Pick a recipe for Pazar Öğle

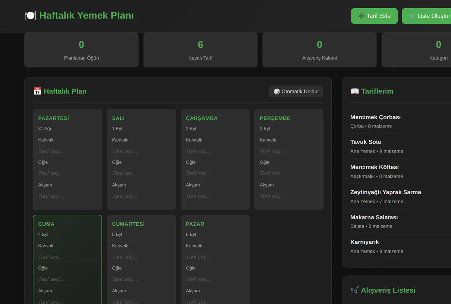point(215,279)
